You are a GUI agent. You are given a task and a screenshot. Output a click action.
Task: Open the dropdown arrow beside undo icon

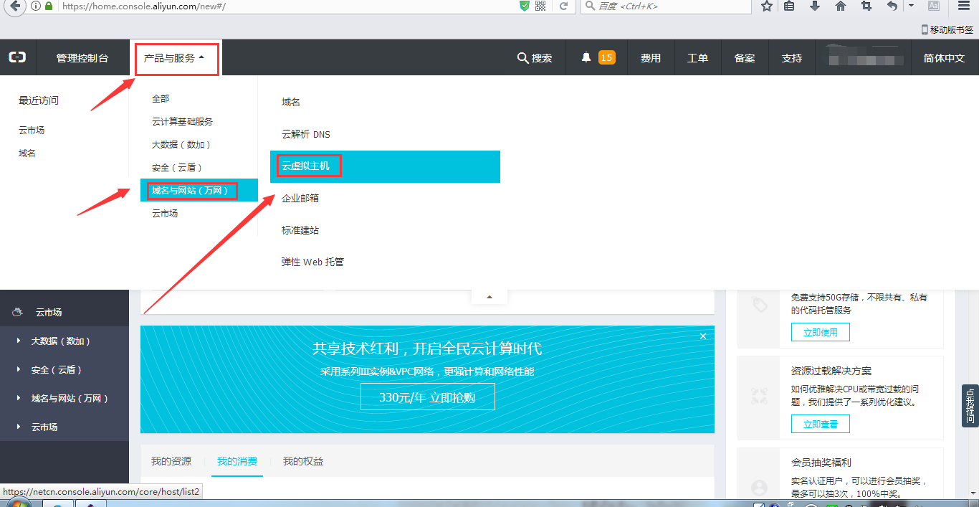click(x=911, y=6)
